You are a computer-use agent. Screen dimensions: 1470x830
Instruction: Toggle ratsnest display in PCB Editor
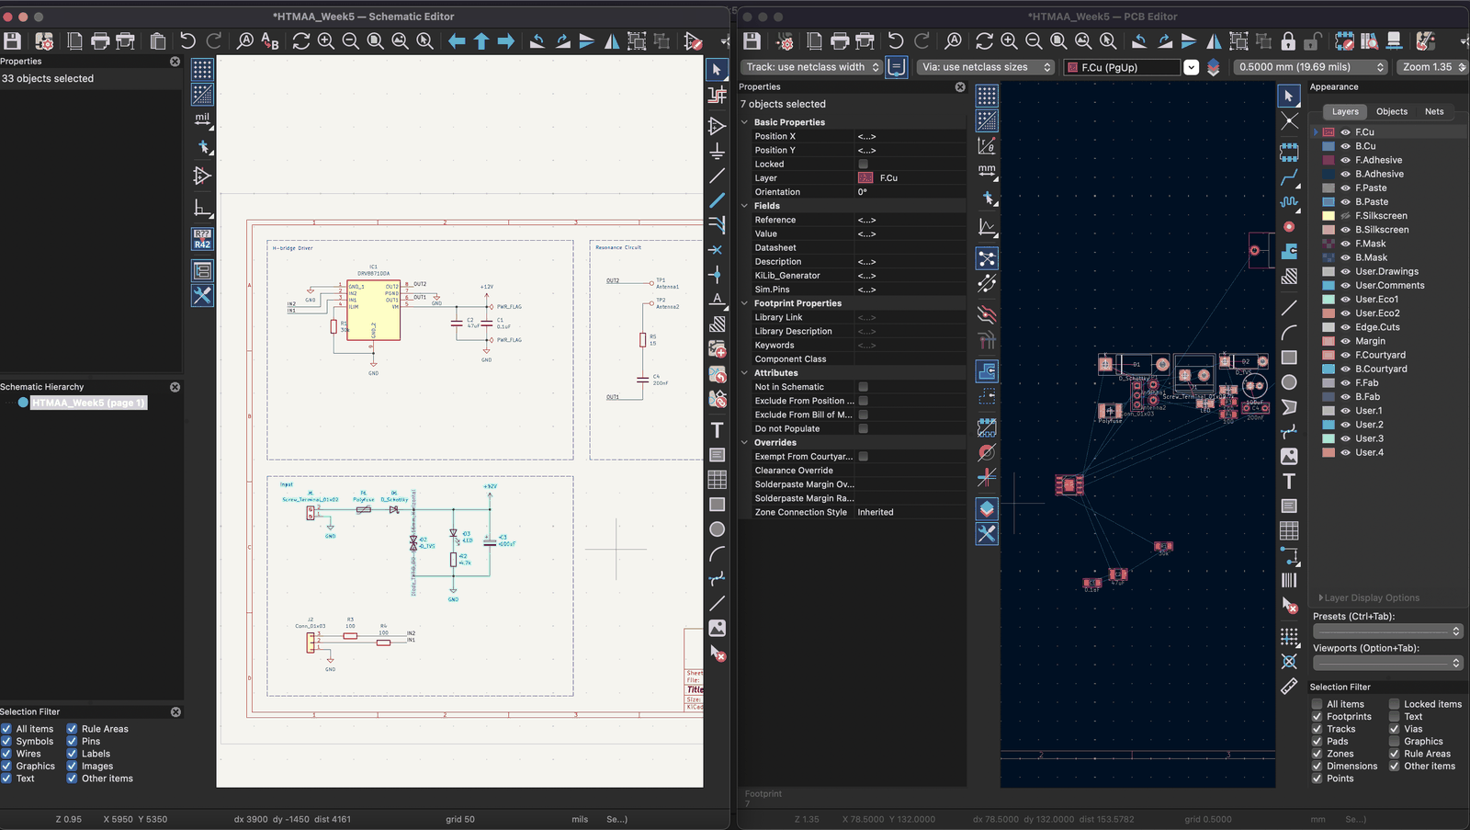tap(987, 259)
